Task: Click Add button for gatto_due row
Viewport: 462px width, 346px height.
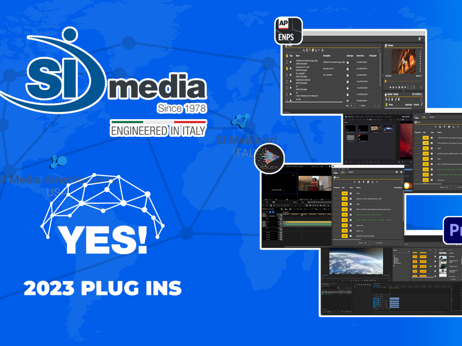Action: [345, 225]
